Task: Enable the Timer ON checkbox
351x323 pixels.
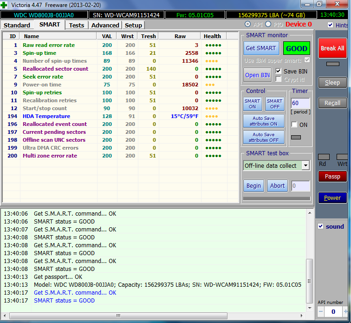Action: point(294,125)
